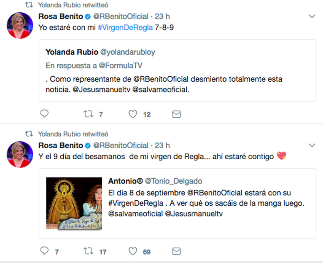
Task: Open the first tweet's options chevron
Action: coord(312,16)
